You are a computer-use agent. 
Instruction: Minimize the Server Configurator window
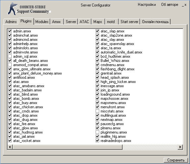coord(183,5)
